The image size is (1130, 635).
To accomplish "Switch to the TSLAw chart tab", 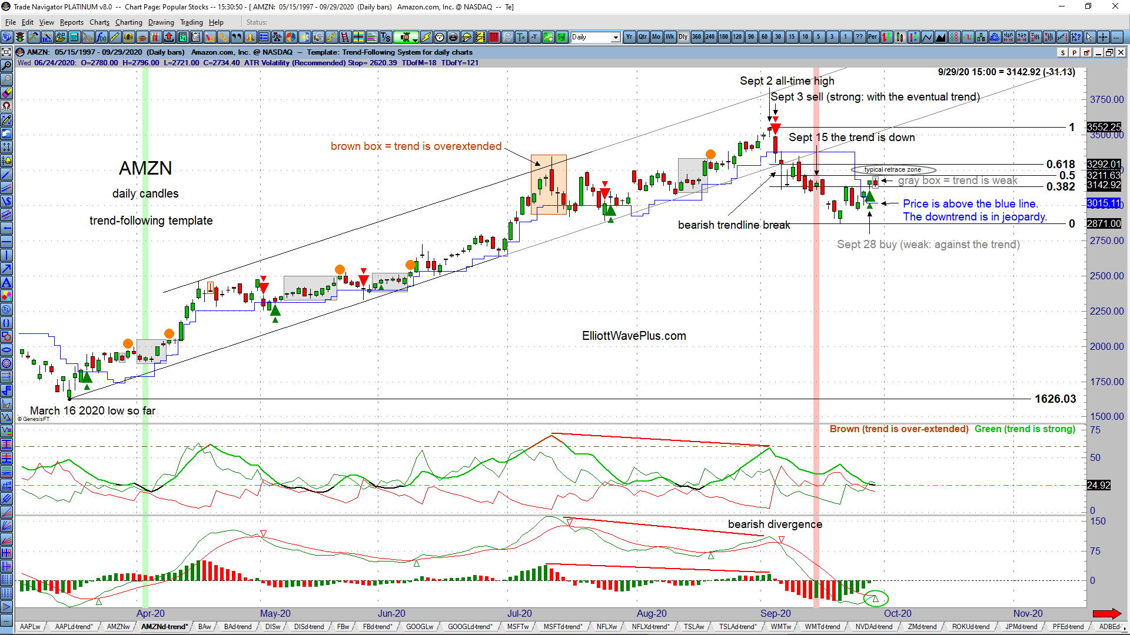I will click(x=694, y=626).
